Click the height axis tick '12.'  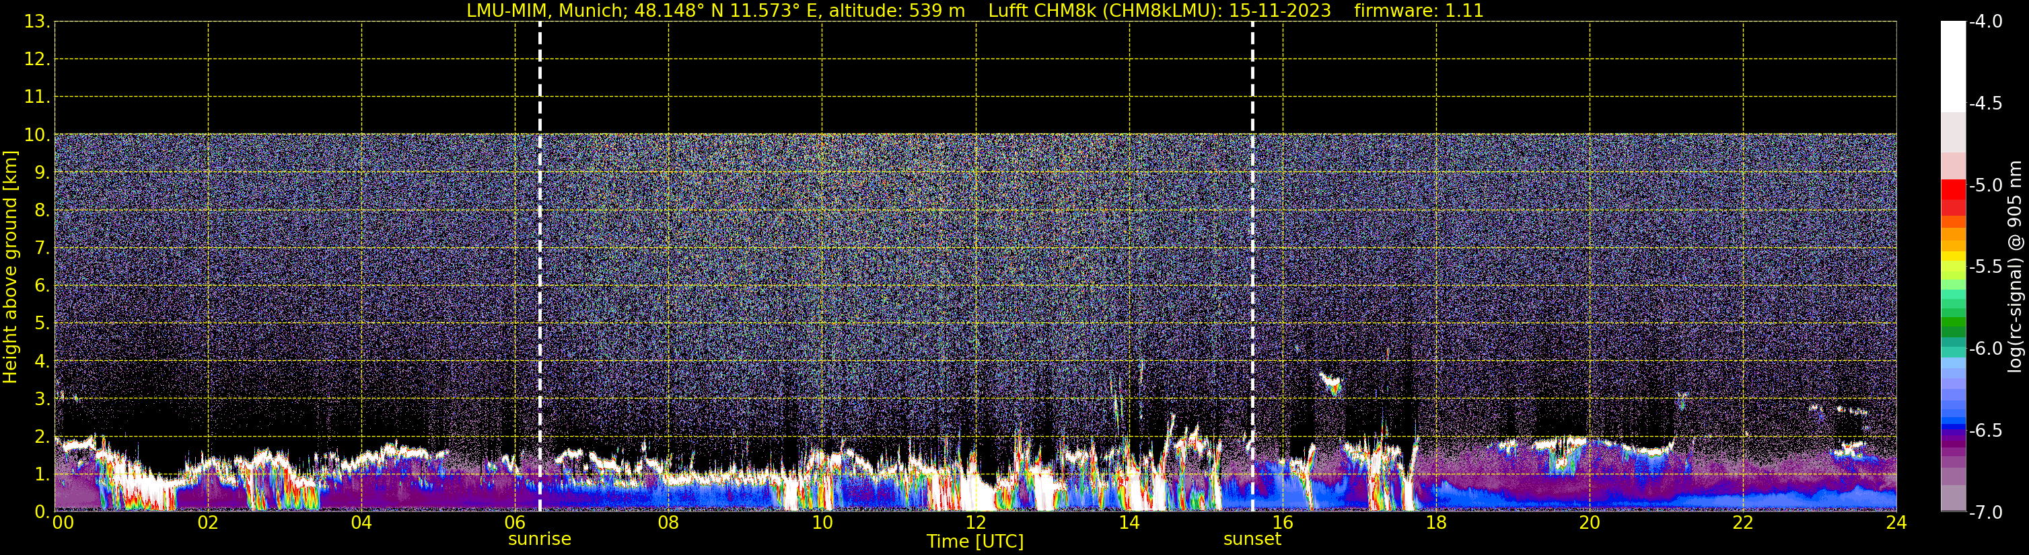coord(37,59)
